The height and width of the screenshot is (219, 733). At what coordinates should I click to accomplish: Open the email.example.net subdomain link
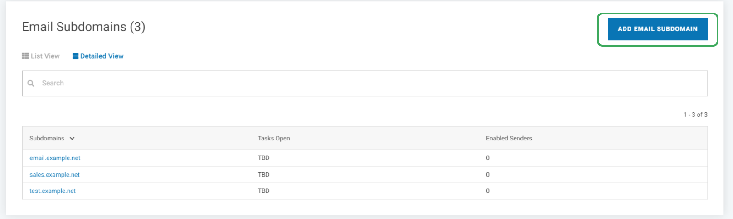click(x=55, y=158)
